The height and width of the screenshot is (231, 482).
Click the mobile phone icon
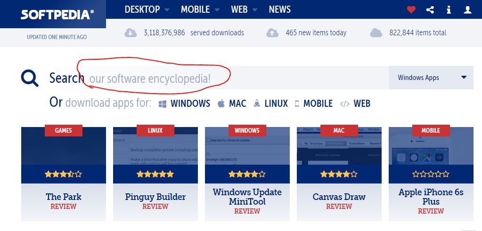tap(297, 104)
